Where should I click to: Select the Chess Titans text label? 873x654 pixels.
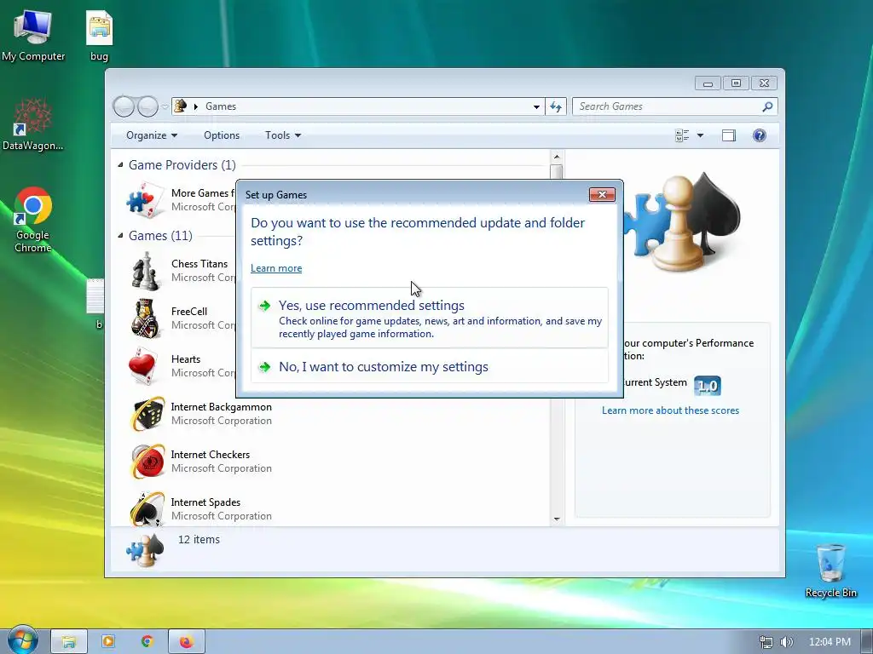(x=199, y=264)
